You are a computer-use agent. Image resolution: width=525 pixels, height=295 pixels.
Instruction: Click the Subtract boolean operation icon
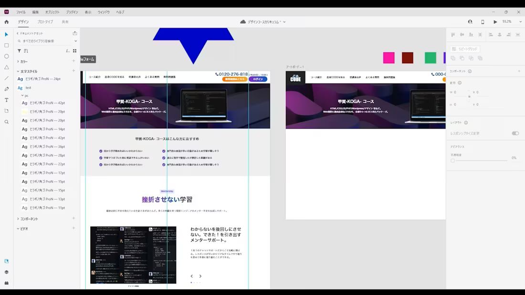click(x=462, y=58)
